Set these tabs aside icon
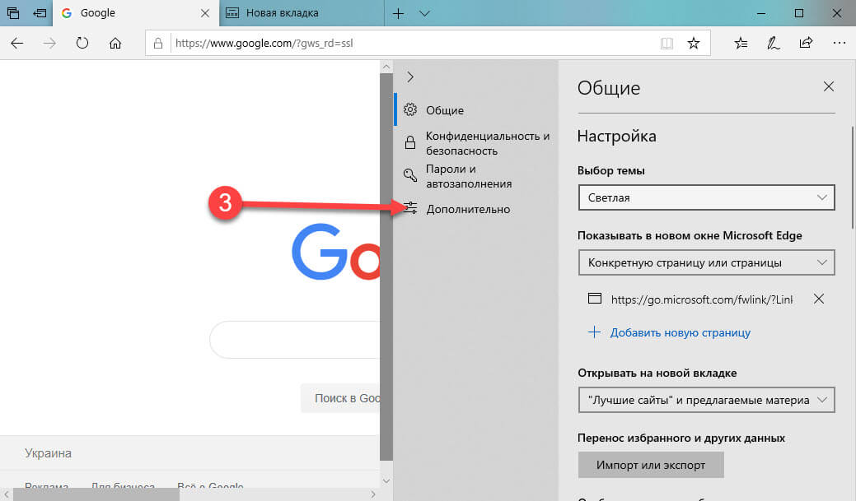 pos(40,13)
